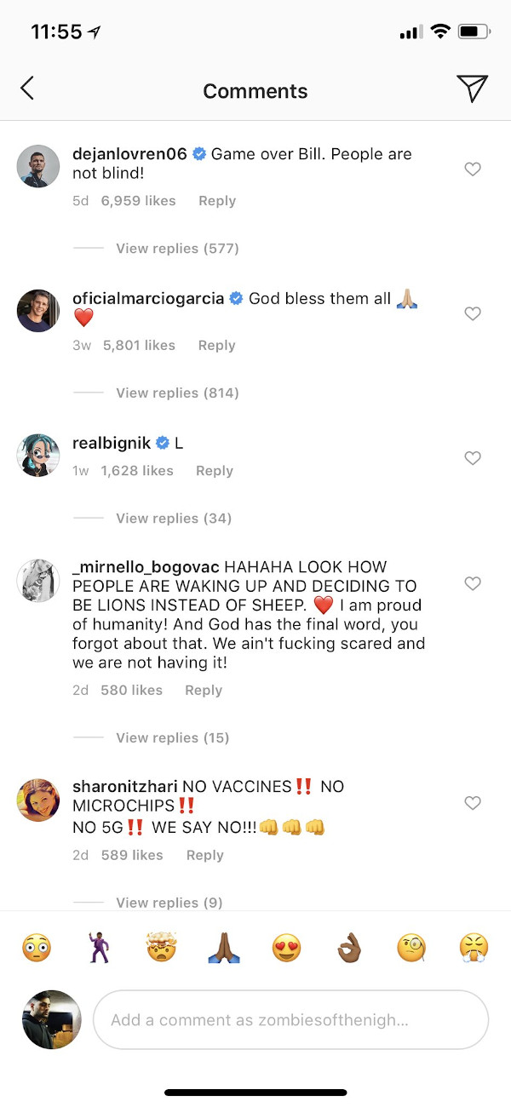Viewport: 511px width, 1107px height.
Task: Go back using the back arrow
Action: pos(27,88)
